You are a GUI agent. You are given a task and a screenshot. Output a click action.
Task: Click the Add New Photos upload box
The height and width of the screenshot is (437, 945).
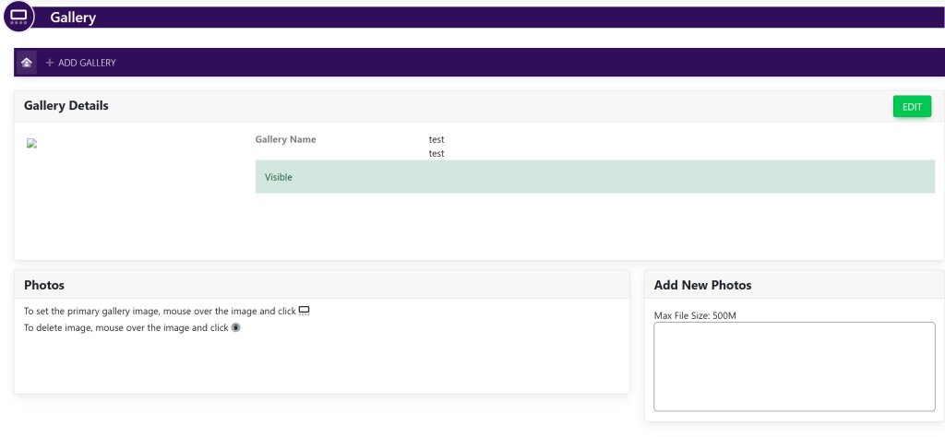coord(794,366)
